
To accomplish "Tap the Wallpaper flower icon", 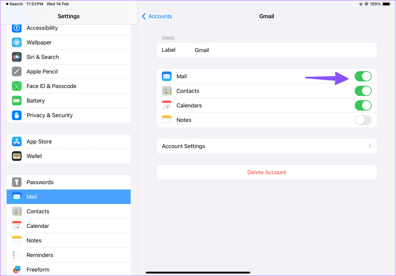I will tap(17, 42).
